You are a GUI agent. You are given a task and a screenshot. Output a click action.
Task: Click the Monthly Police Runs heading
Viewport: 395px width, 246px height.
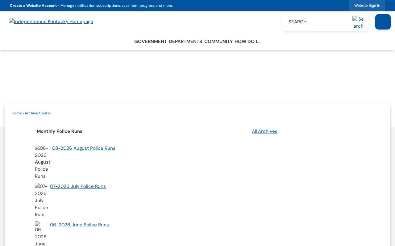tap(60, 131)
